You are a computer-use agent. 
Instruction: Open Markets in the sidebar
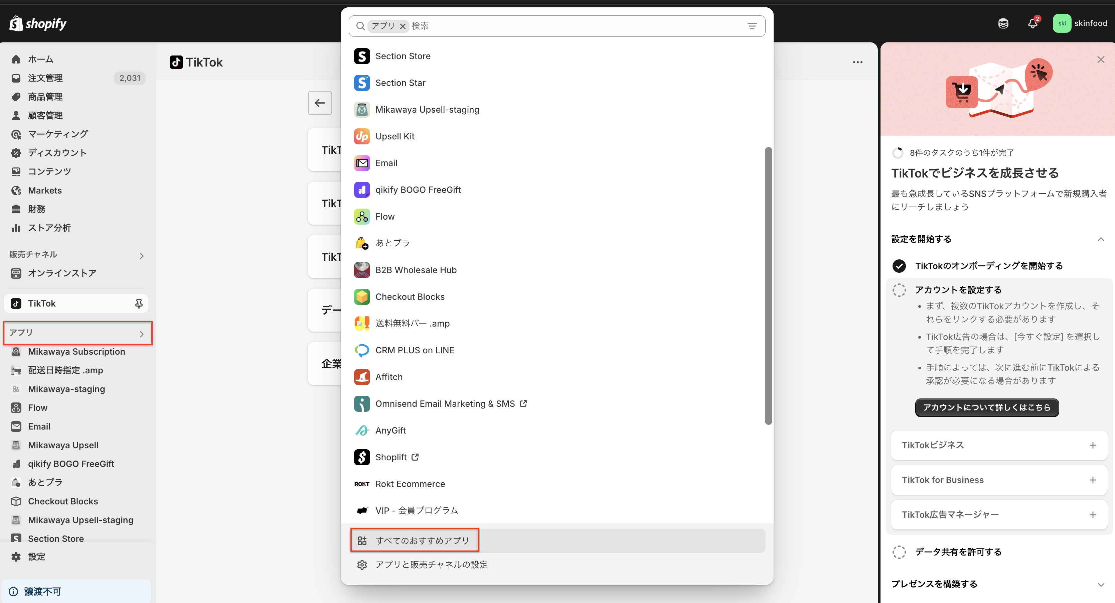76,191
